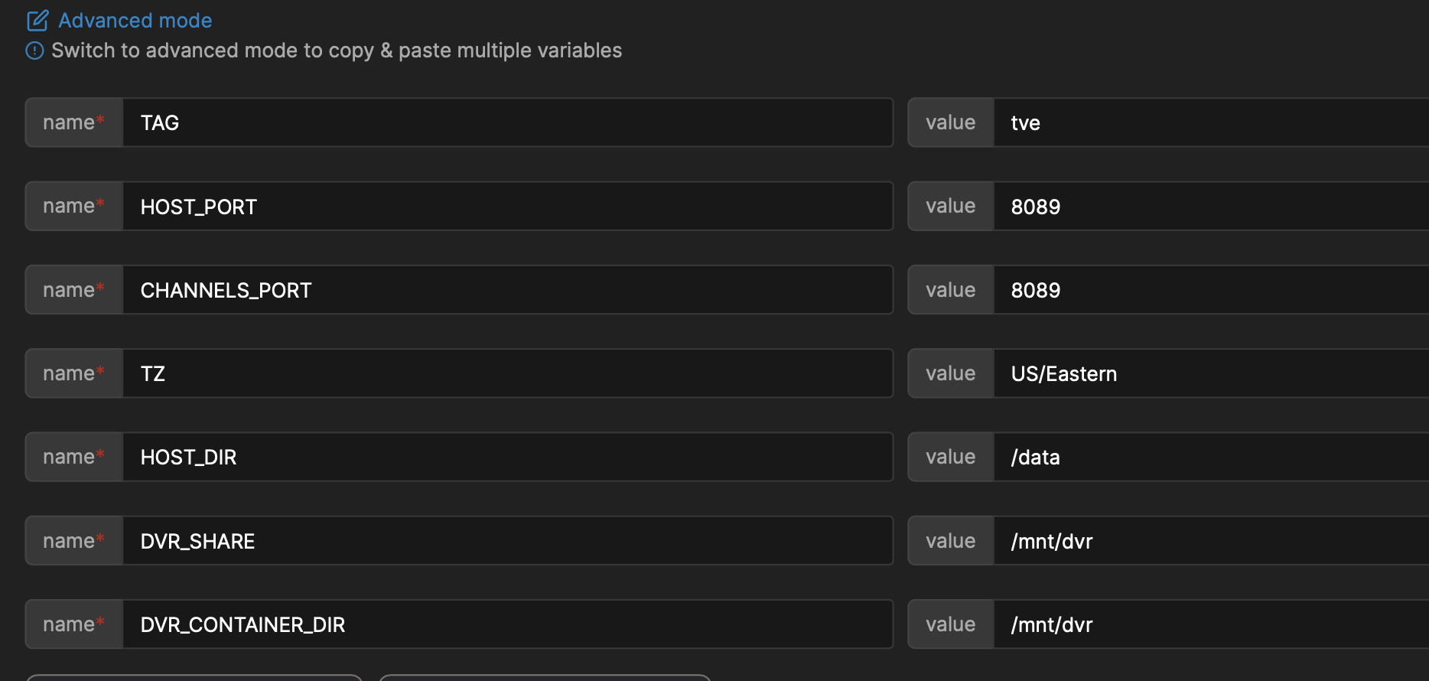Focus the value field for CHANNELS_PORT
Image resolution: width=1429 pixels, height=681 pixels.
[x=1210, y=290]
